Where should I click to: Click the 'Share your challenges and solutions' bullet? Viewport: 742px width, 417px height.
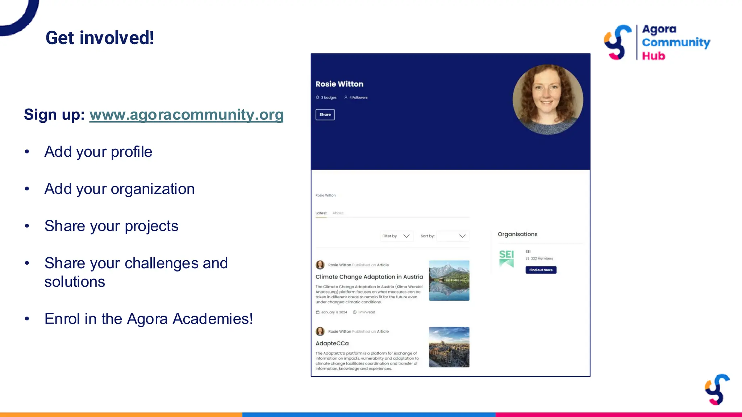click(136, 272)
